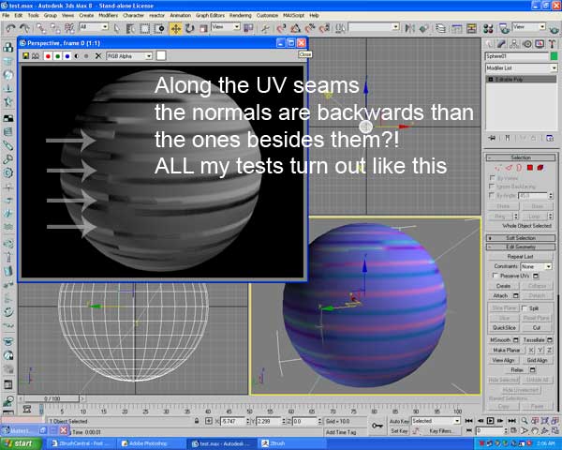Viewport: 562px width, 450px height.
Task: Clear the rendered frame window image
Action: (x=98, y=56)
